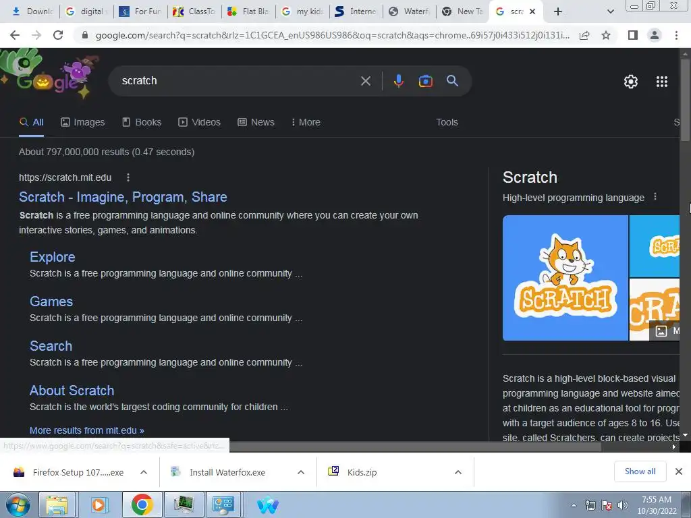This screenshot has height=518, width=691.
Task: Open Chrome three-dot menu
Action: (x=676, y=35)
